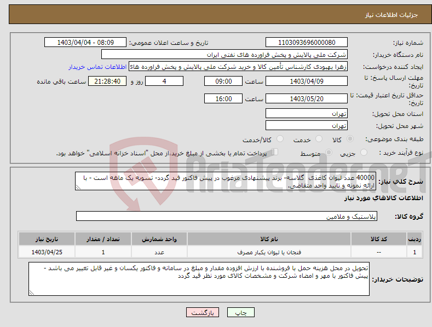The height and width of the screenshot is (327, 432).
Task: Grab the resize handle of buyer notes
Action: [32, 293]
